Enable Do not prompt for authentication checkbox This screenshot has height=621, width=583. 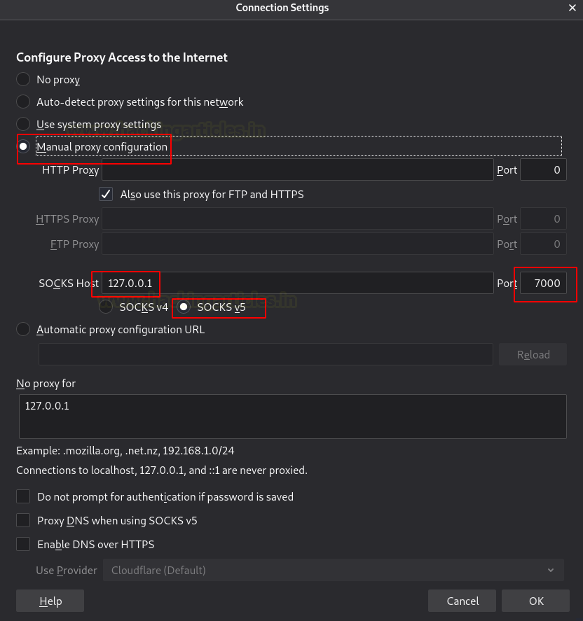24,496
